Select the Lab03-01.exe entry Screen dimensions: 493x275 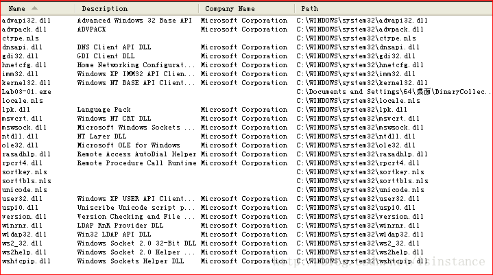tap(27, 92)
